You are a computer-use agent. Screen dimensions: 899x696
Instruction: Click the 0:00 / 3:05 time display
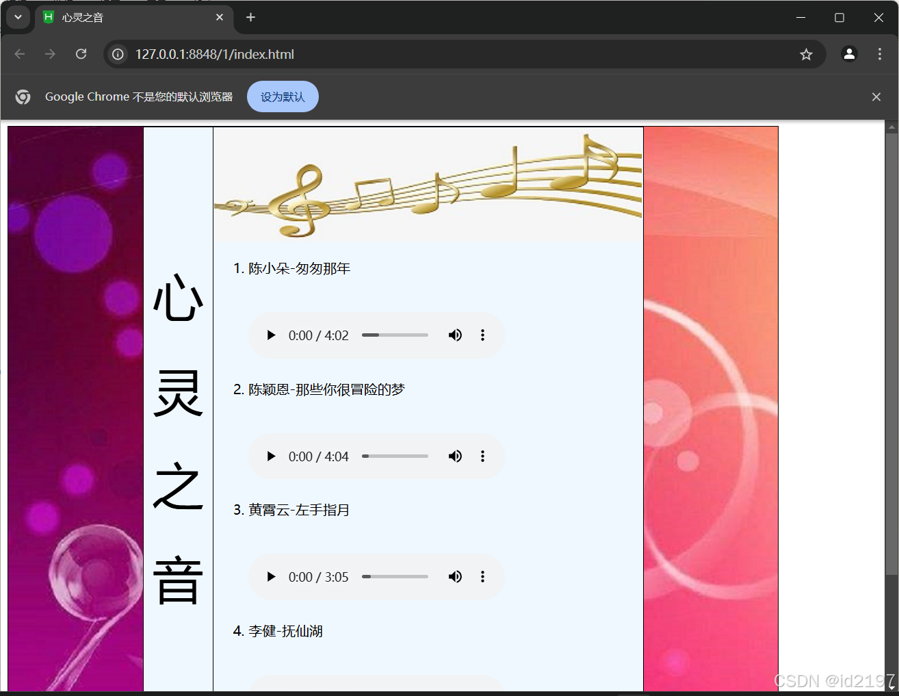(319, 577)
